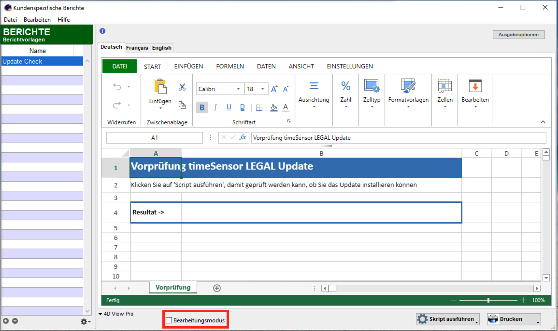This screenshot has height=331, width=558.
Task: Click the zoom out minus icon
Action: coord(453,301)
